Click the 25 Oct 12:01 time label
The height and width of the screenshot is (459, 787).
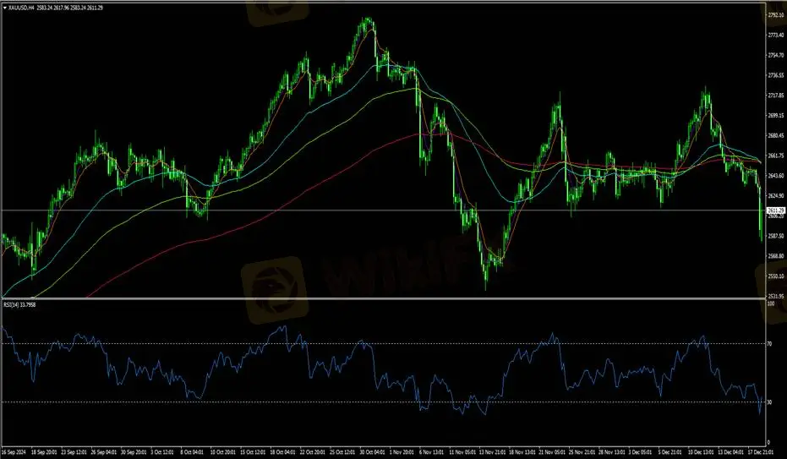[343, 452]
